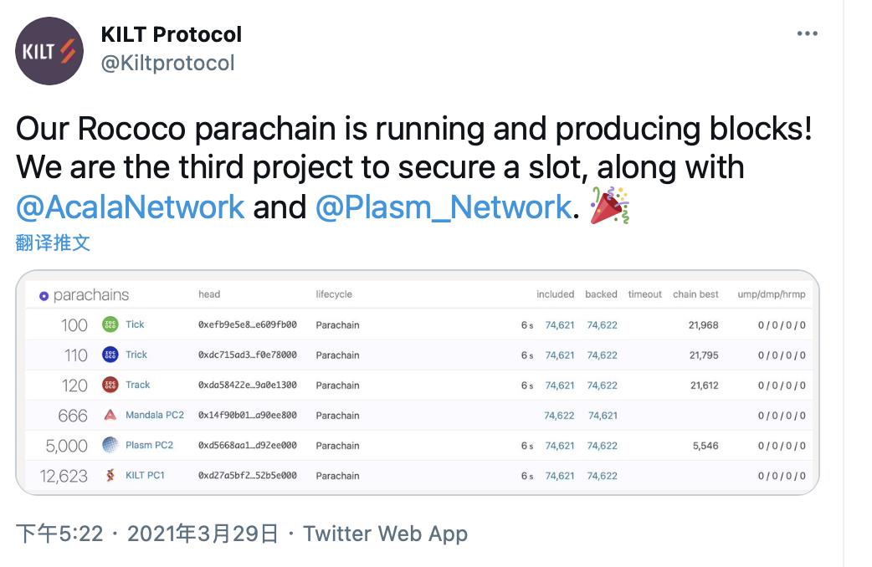The width and height of the screenshot is (872, 567).
Task: Click the KILT PC1 logo icon
Action: point(110,475)
